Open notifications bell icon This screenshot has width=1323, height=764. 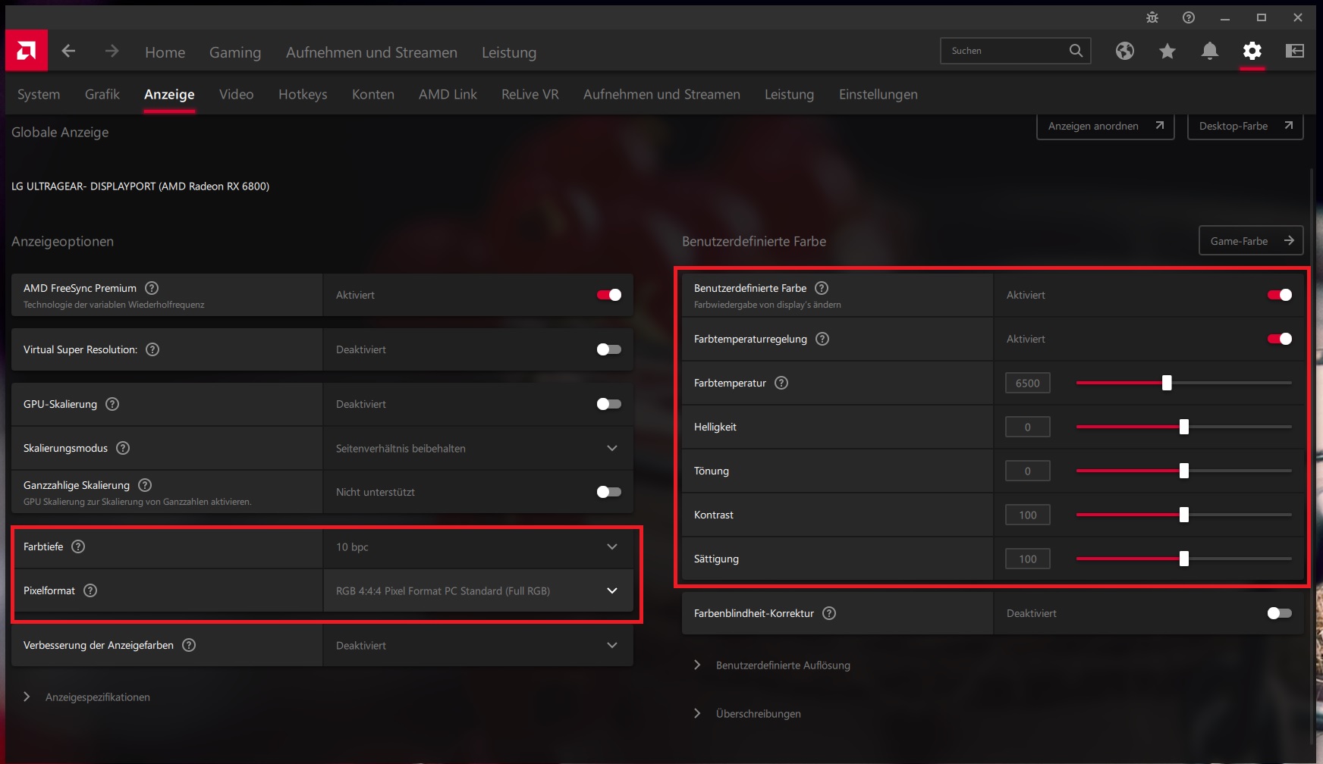pyautogui.click(x=1210, y=51)
